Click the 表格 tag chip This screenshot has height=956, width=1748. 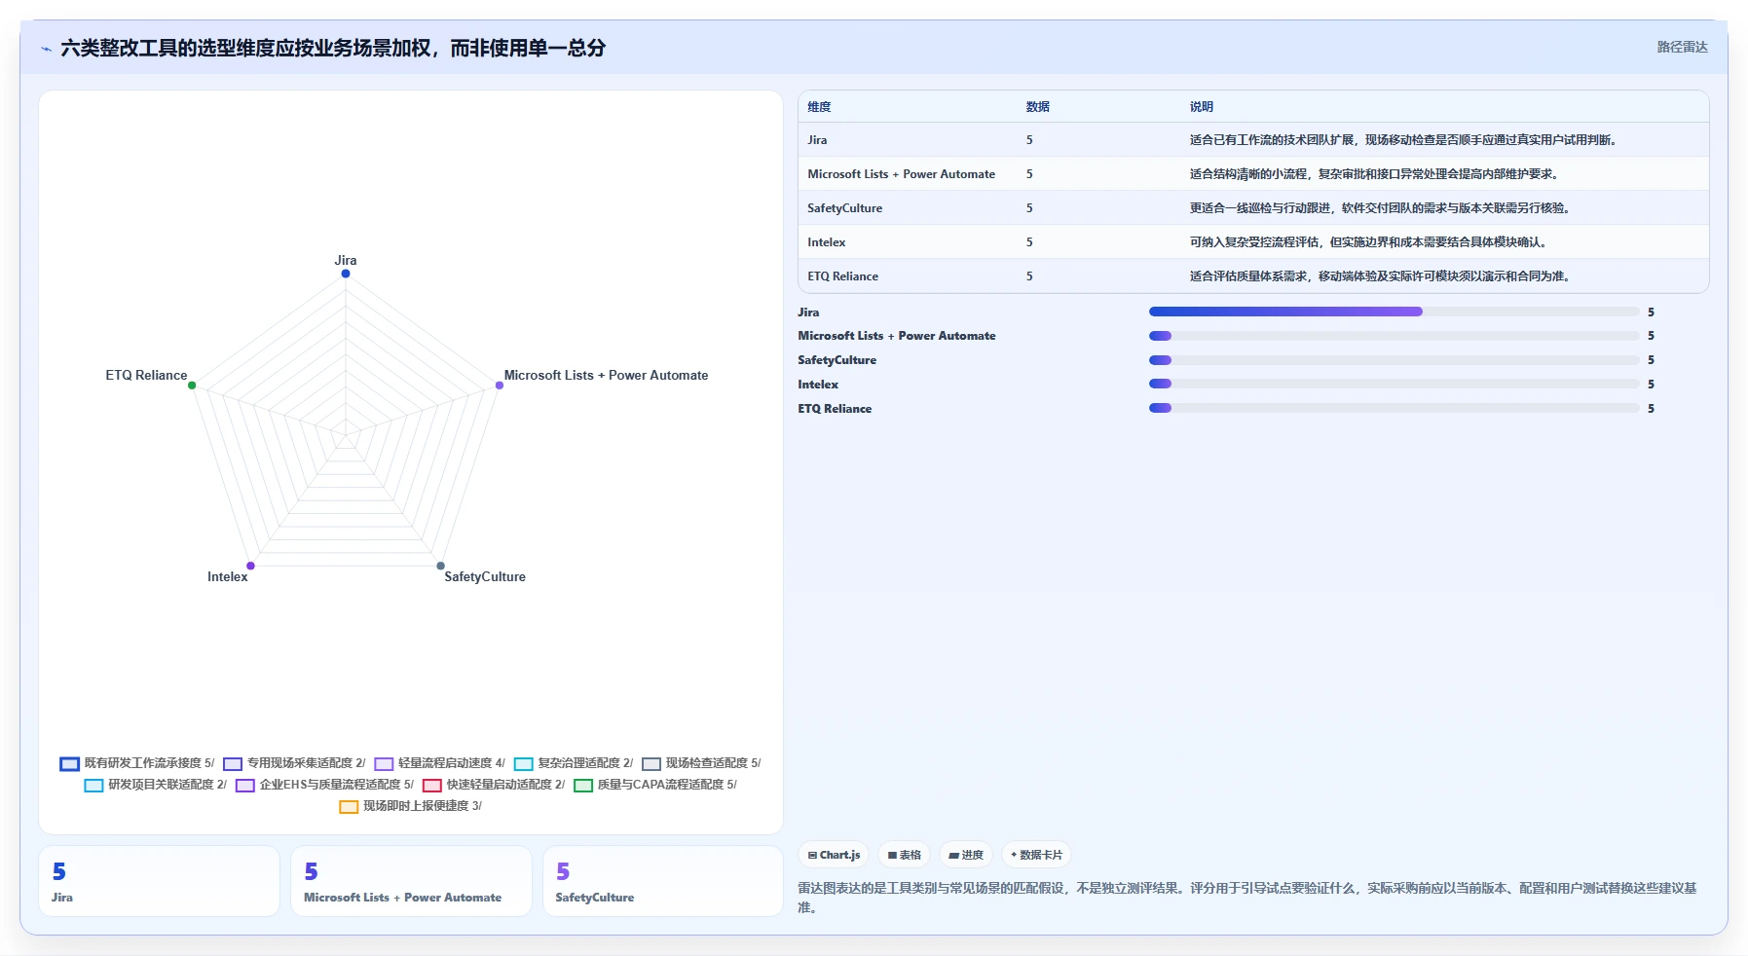[x=904, y=855]
